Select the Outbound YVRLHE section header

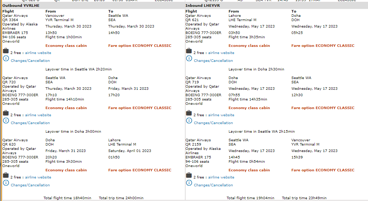[21, 6]
